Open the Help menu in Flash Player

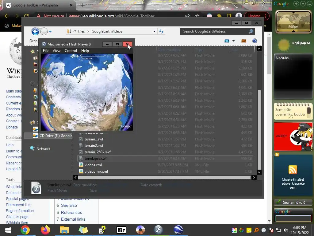85,51
